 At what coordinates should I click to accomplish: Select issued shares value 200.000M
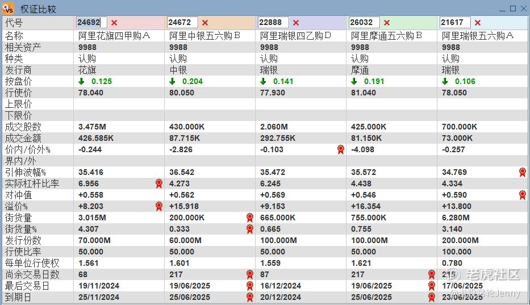(x=460, y=240)
